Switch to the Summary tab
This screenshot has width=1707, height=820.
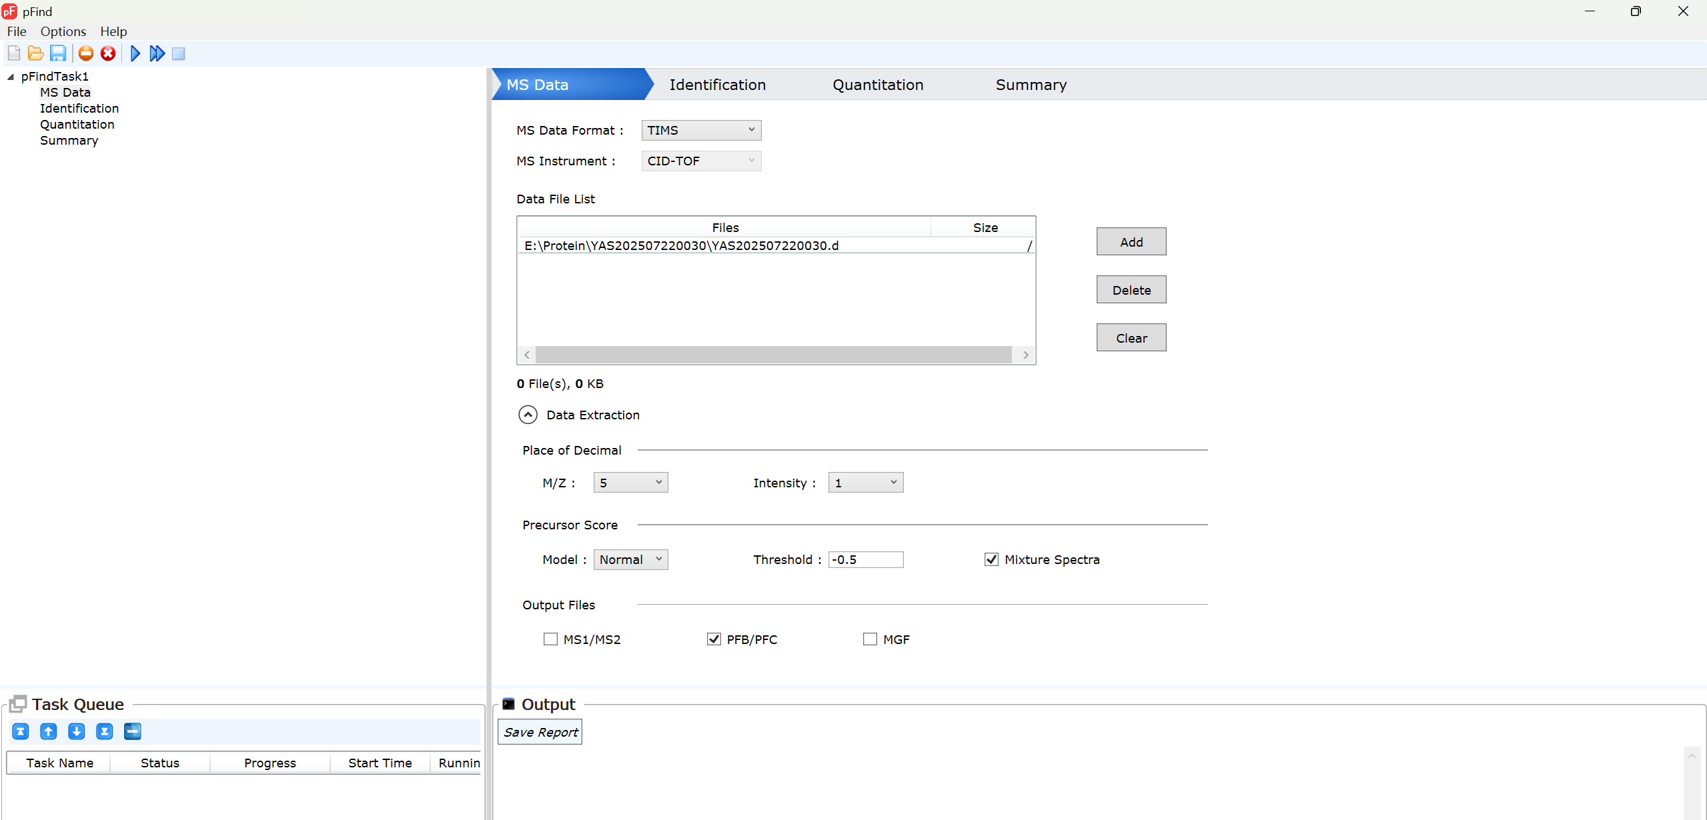(x=1031, y=85)
